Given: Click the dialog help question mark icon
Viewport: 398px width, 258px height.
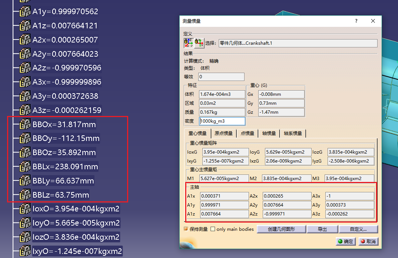Looking at the screenshot, I should [356, 21].
